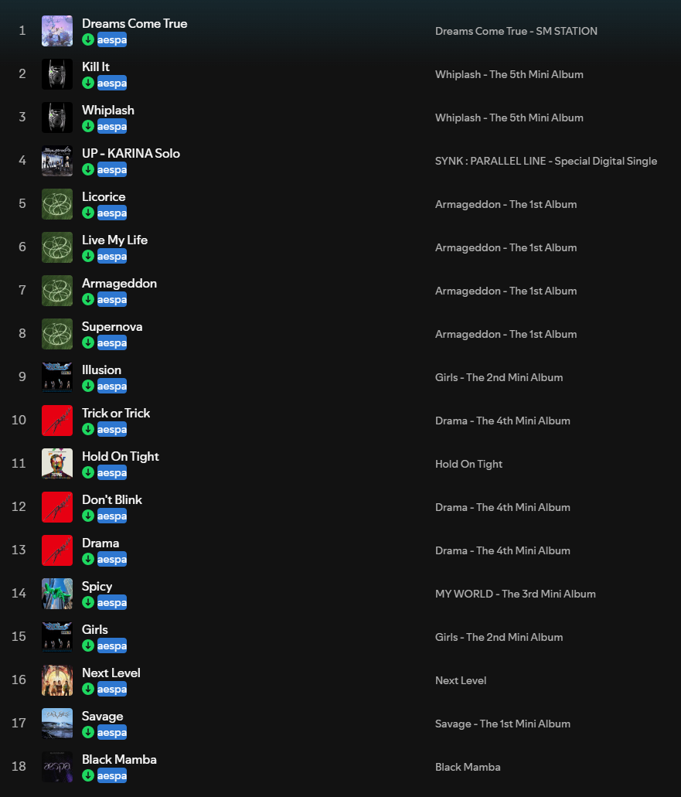
Task: Click the downloaded icon under Whiplash
Action: (88, 126)
